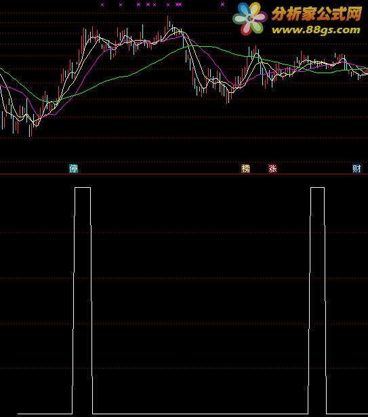Select the rightmost isolated magenta x marker
Viewport: 368px width, 417px height.
click(x=222, y=4)
